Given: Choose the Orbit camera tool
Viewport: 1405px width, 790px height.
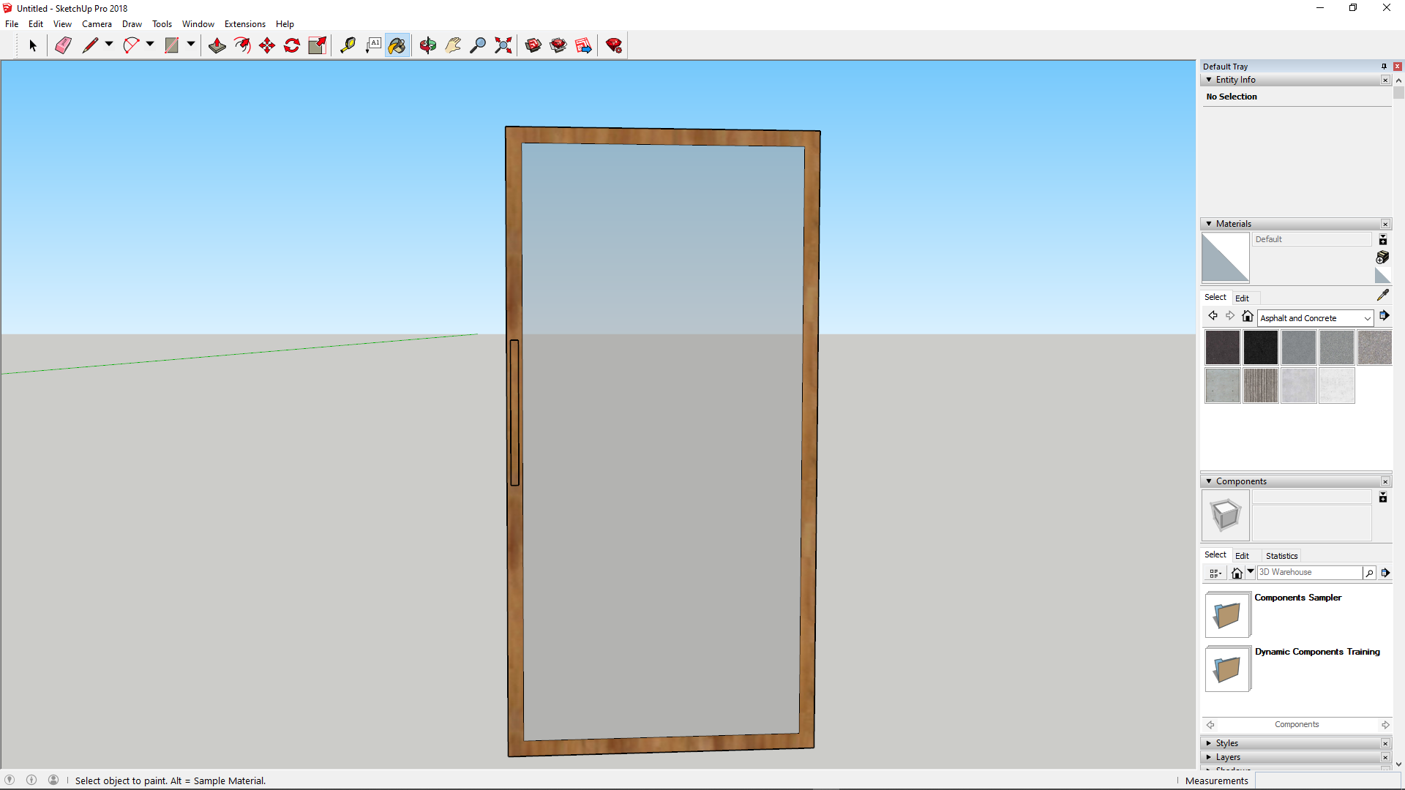Looking at the screenshot, I should tap(428, 45).
